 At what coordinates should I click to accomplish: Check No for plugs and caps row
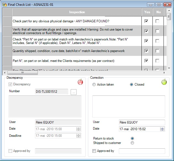pyautogui.click(x=157, y=31)
